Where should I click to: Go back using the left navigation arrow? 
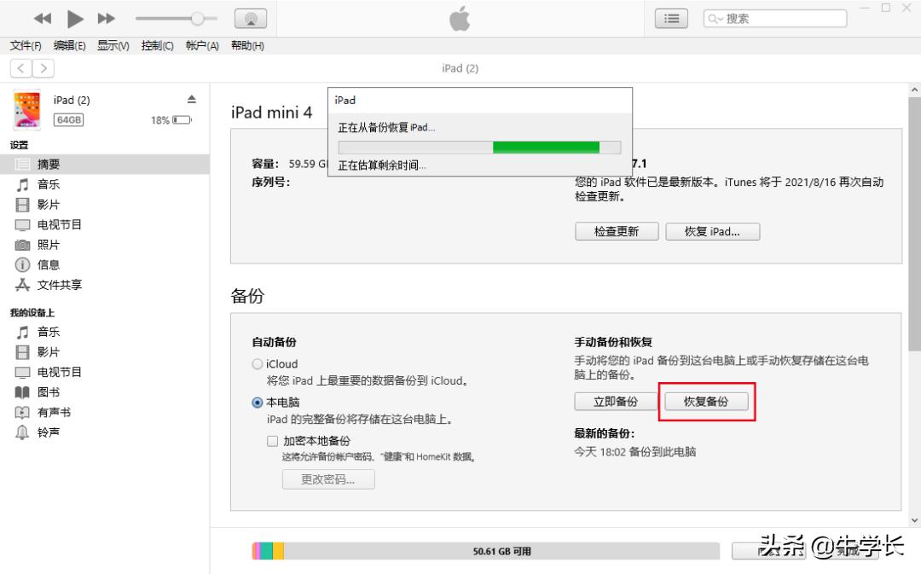(20, 68)
